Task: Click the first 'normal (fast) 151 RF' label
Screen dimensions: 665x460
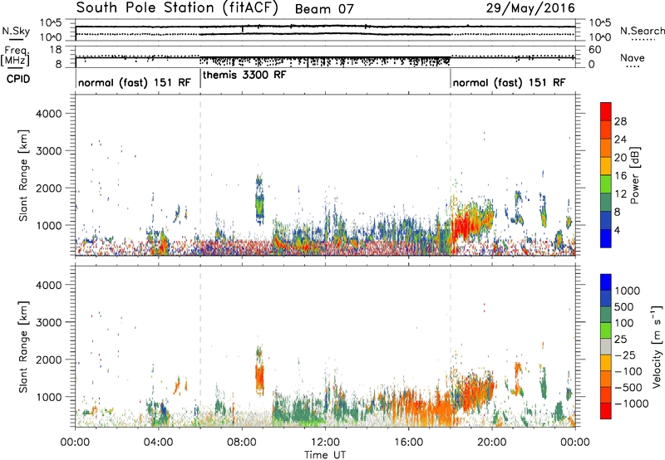Action: pos(135,82)
